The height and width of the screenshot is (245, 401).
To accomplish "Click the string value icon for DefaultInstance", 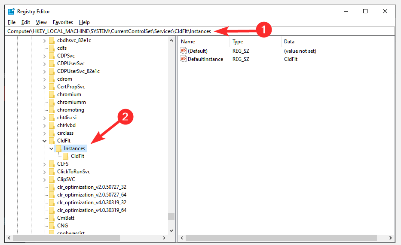I will coord(184,59).
